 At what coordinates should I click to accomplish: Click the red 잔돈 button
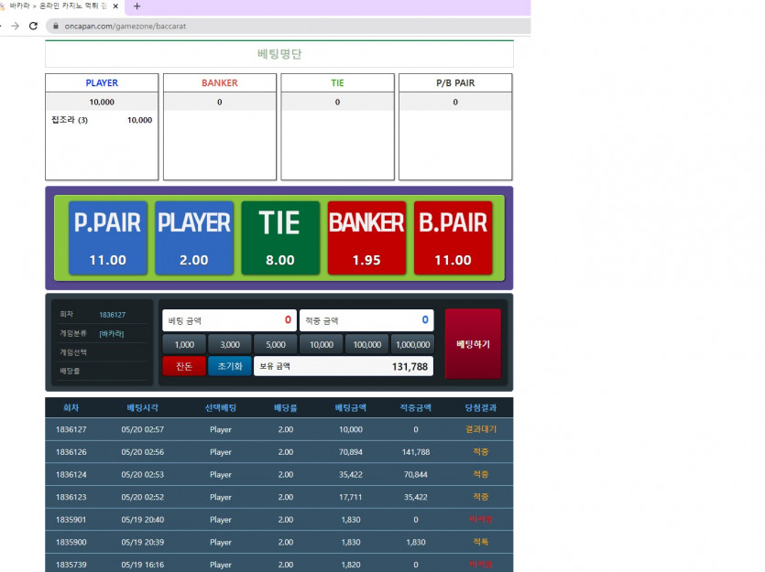point(184,366)
